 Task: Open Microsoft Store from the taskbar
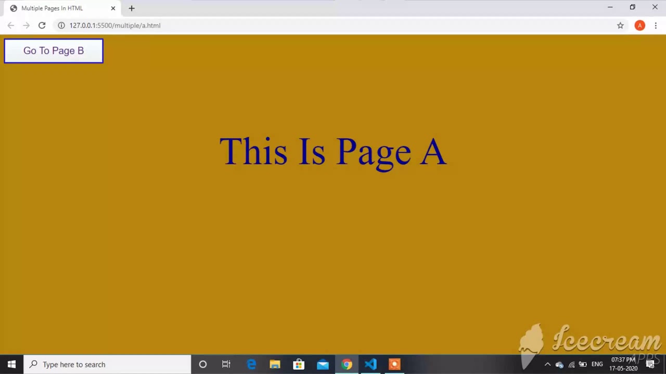[299, 364]
